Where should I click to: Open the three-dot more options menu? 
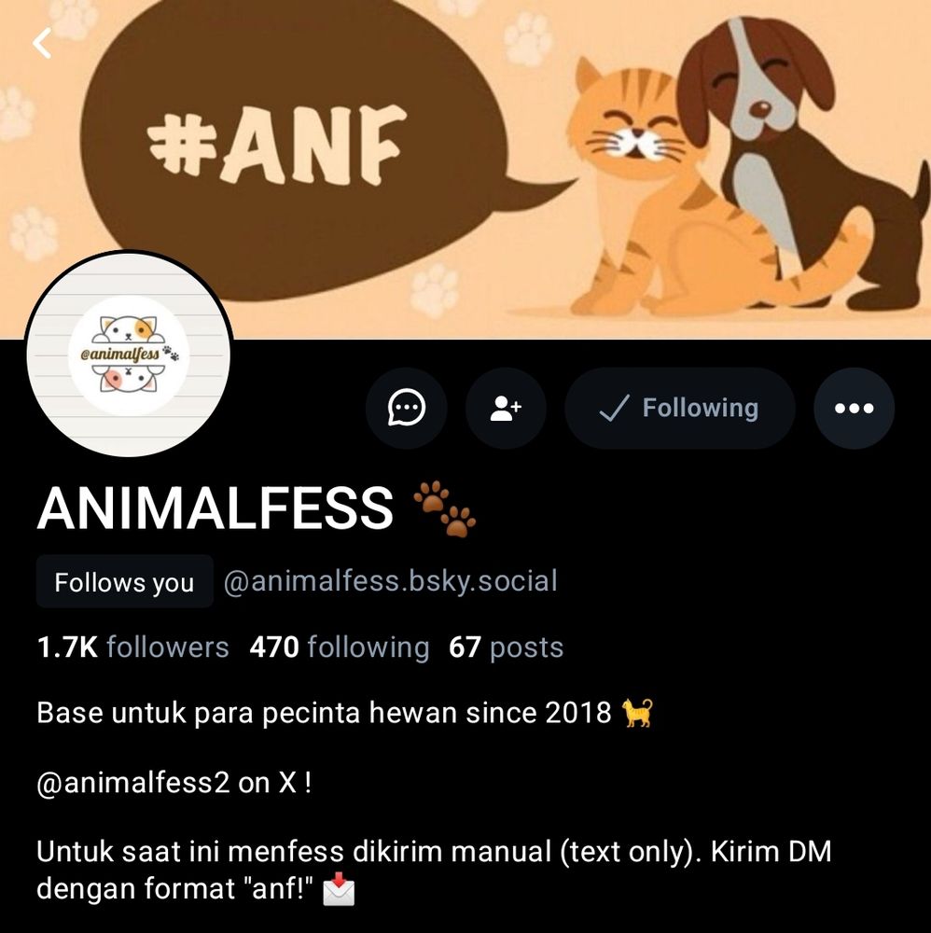[x=855, y=409]
